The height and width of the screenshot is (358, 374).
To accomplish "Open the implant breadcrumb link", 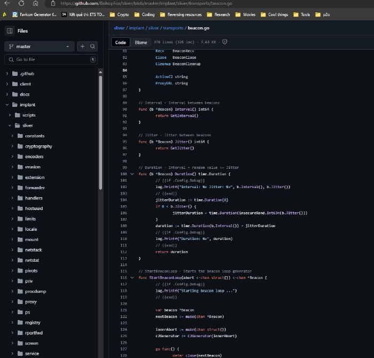I will 136,28.
